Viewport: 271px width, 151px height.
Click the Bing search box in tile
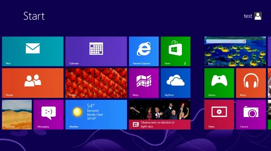[226, 41]
